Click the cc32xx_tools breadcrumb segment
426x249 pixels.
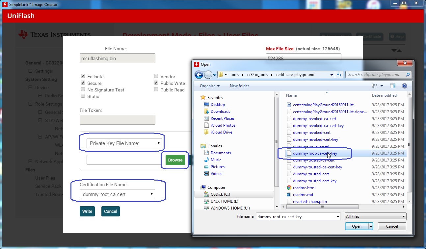click(x=257, y=75)
